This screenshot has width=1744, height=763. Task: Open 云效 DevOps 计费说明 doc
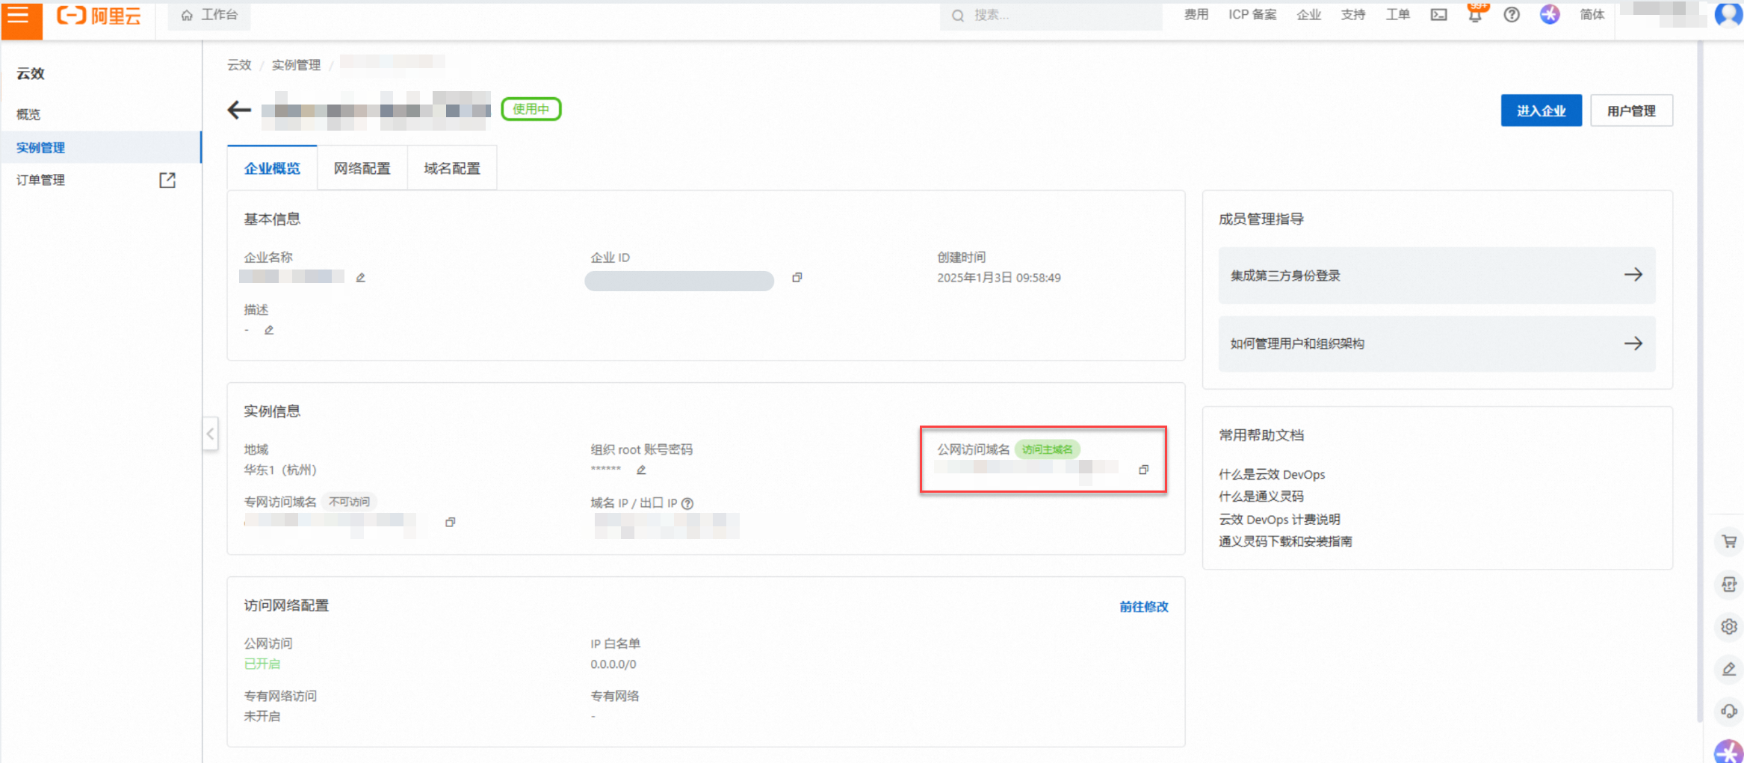1279,519
